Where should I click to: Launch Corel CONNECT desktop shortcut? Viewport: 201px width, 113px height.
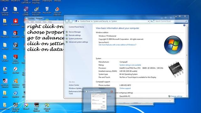point(26,11)
